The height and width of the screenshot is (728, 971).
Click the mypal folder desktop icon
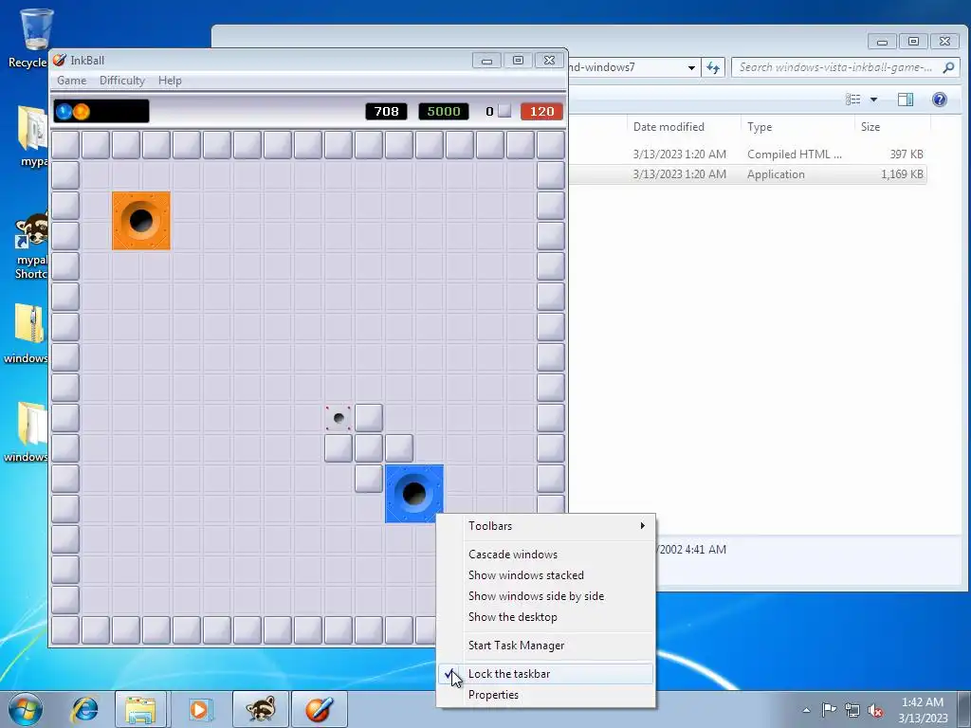(32, 136)
